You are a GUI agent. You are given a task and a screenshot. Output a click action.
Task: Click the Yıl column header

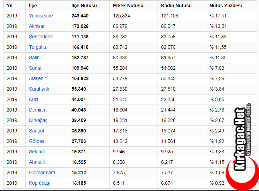click(9, 6)
